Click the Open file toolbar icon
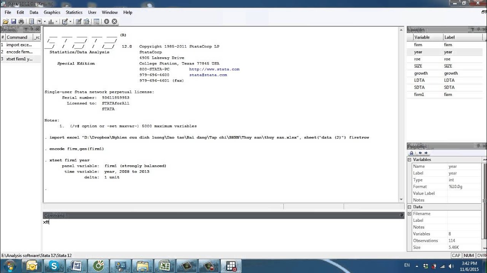Screen dimensions: 487x273 [6, 22]
